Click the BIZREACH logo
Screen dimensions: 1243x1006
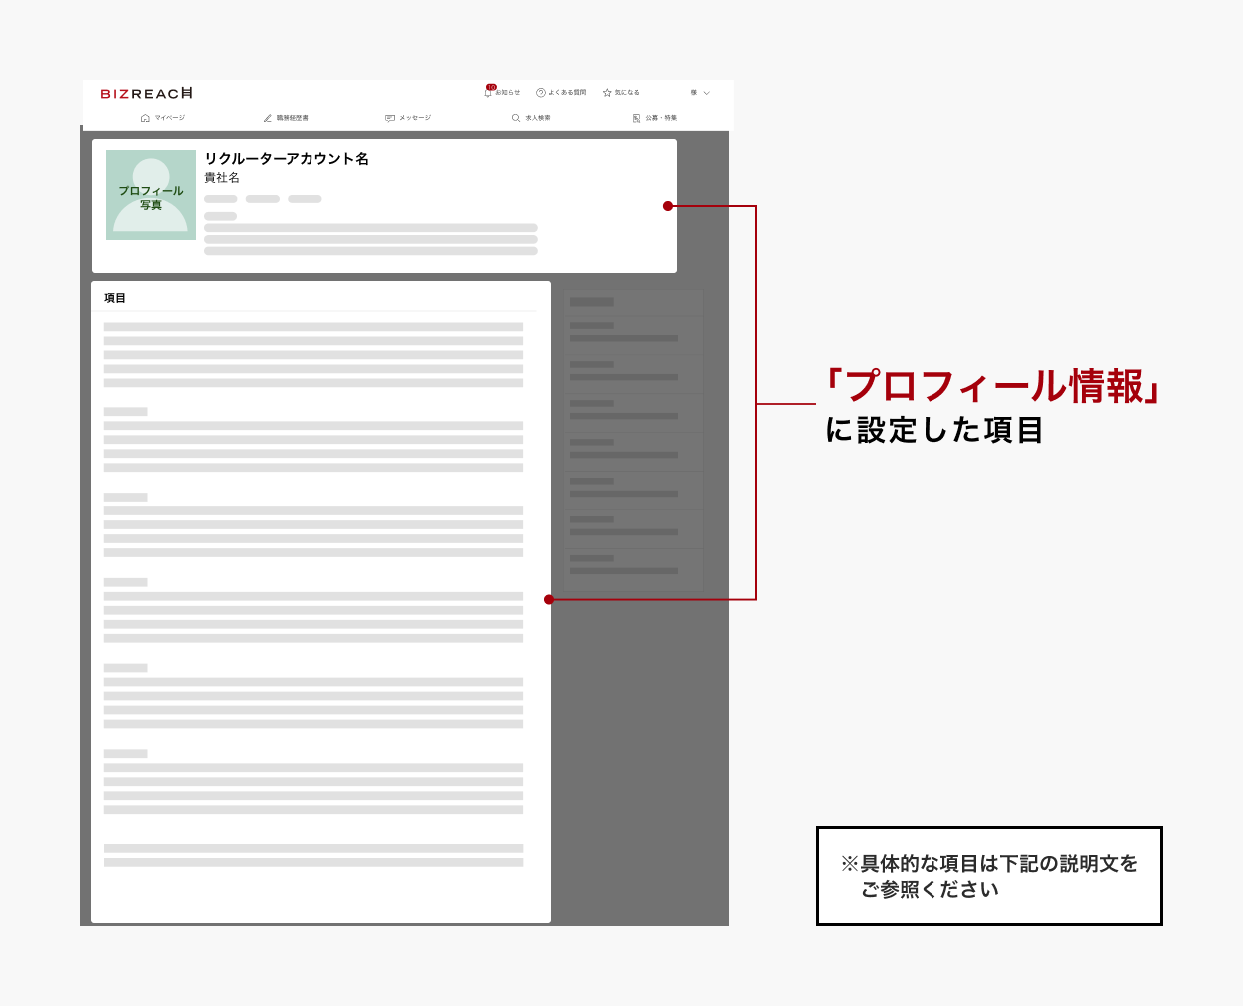[146, 93]
